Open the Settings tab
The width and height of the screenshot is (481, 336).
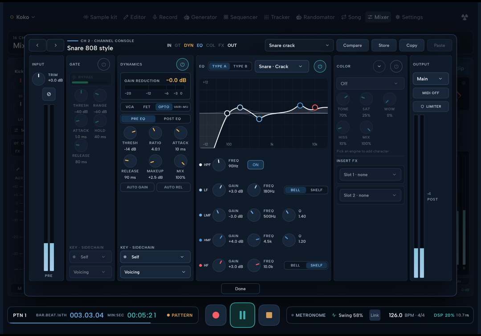click(x=409, y=17)
